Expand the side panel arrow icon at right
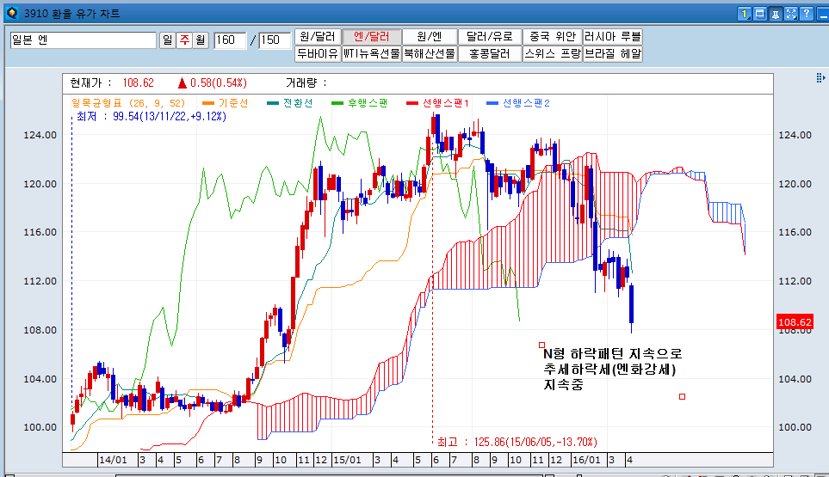Screen dimensions: 829x477 pos(820,78)
